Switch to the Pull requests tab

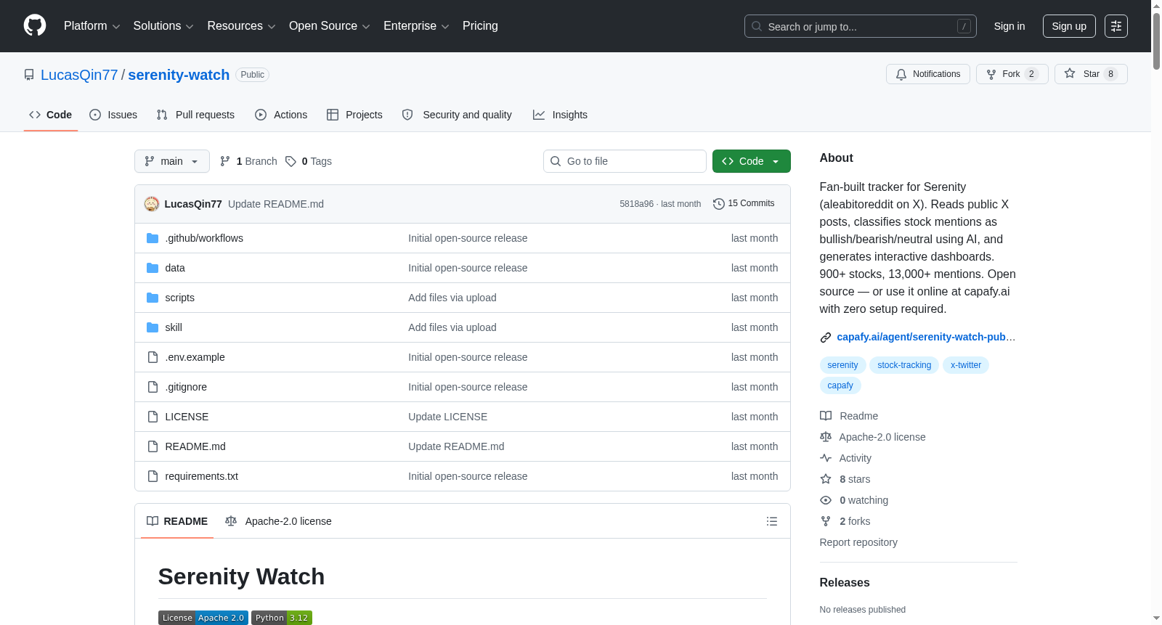pos(195,115)
